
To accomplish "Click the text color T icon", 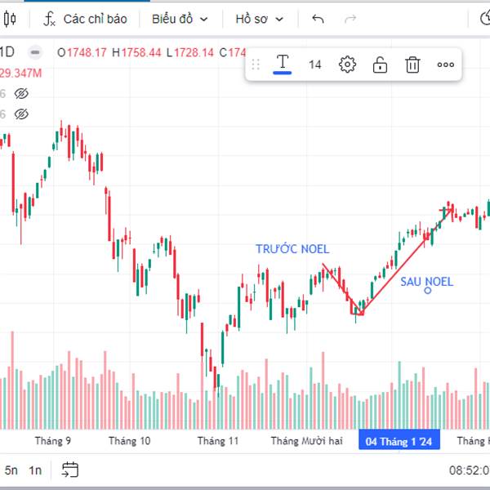I will pos(283,64).
